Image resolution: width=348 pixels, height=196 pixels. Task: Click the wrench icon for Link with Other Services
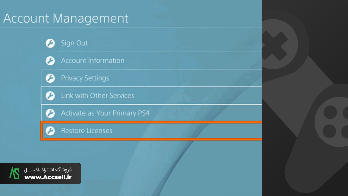[50, 96]
